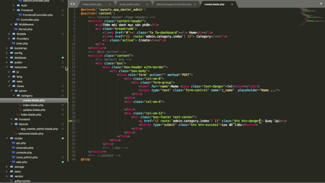Expand the frontend folder arrow under views

click(x=11, y=119)
